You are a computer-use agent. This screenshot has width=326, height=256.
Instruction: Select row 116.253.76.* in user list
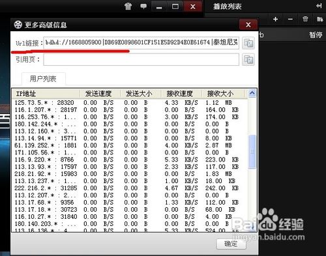tap(130, 117)
